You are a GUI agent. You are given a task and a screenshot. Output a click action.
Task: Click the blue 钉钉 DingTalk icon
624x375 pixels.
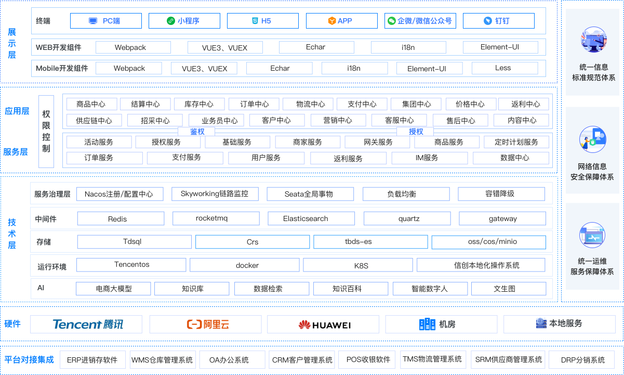coord(487,21)
